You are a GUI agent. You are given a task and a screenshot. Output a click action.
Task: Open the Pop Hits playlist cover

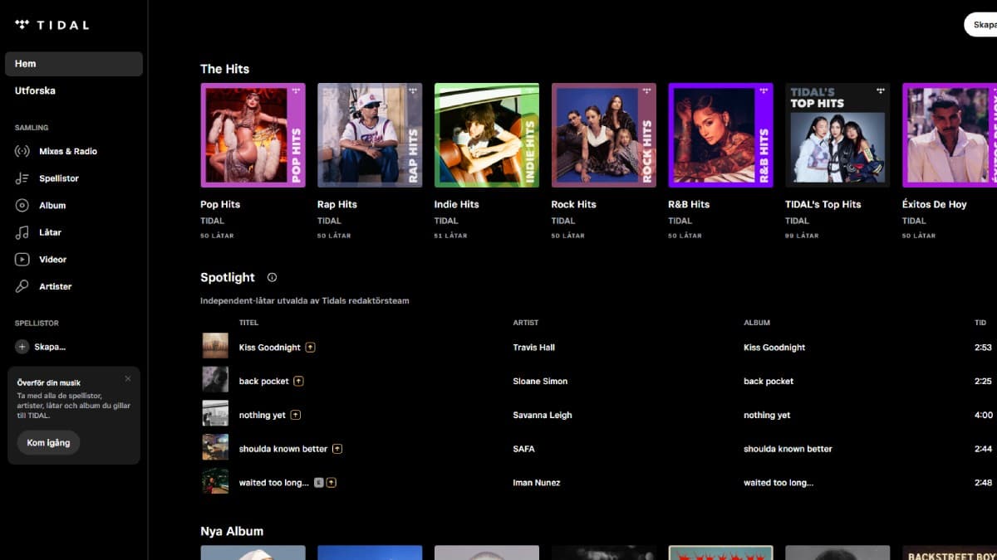pos(253,135)
